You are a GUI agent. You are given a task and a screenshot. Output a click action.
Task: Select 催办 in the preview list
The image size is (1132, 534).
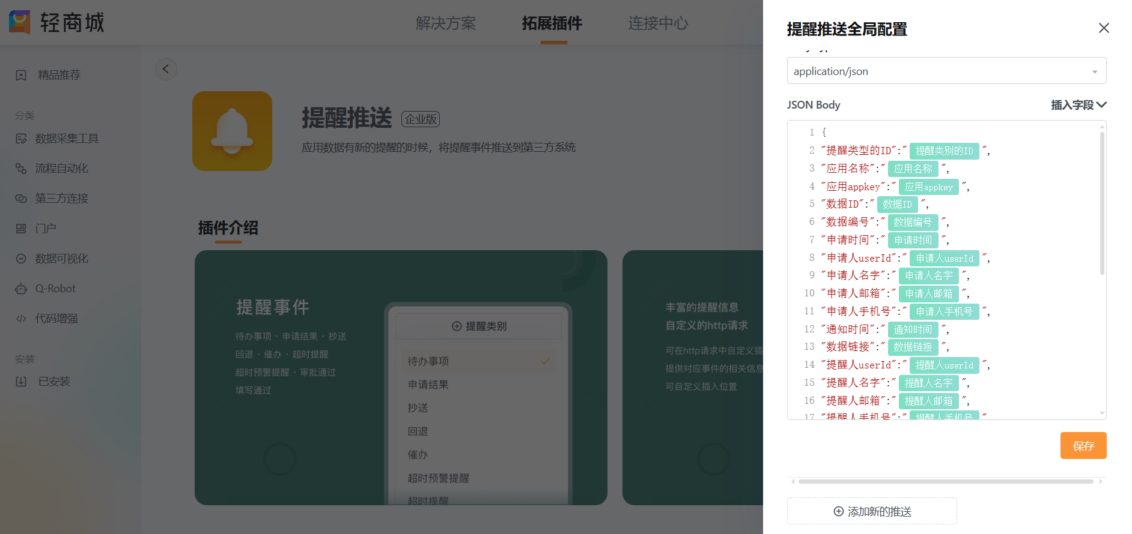coord(418,455)
